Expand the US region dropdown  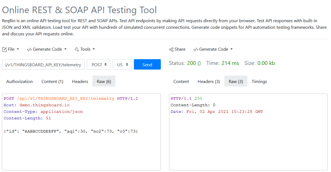122,65
